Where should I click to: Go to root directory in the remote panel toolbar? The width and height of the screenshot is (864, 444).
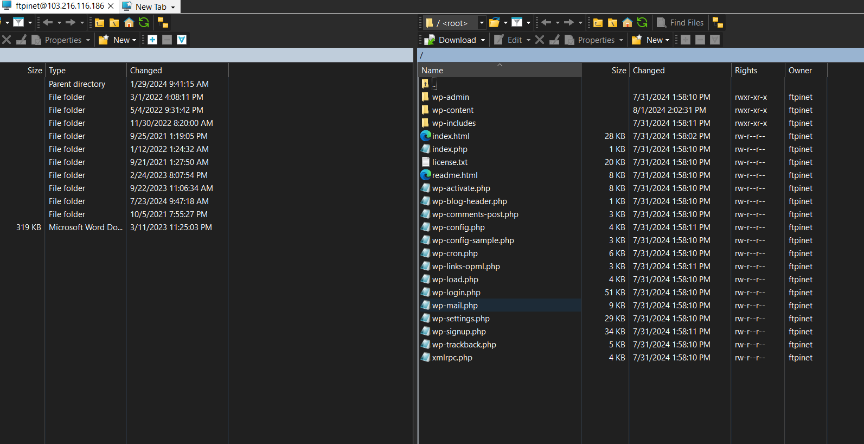pos(613,23)
